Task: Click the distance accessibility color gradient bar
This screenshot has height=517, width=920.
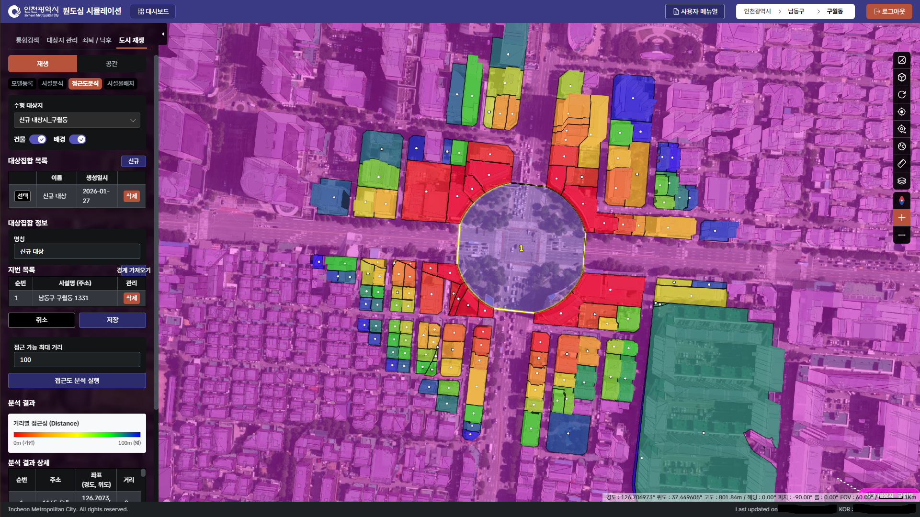Action: pyautogui.click(x=77, y=435)
